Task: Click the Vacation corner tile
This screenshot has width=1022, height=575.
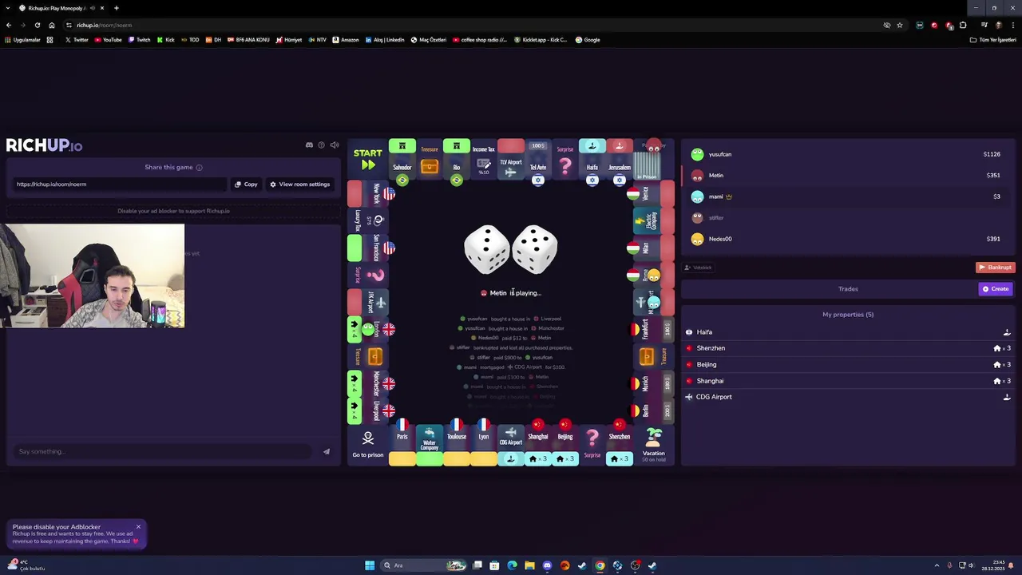Action: (x=654, y=445)
